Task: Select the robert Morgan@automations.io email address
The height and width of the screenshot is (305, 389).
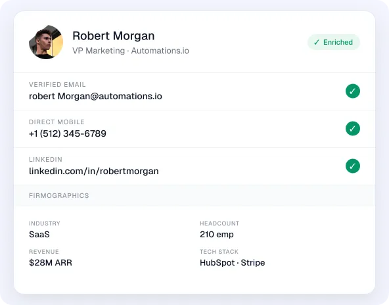Action: tap(95, 96)
